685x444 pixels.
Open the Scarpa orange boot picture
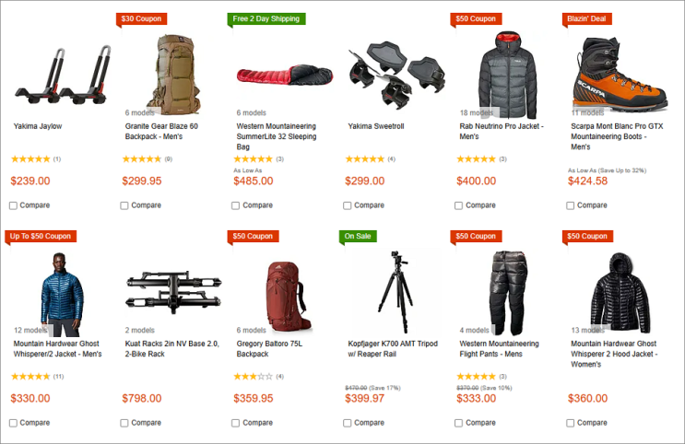point(620,74)
